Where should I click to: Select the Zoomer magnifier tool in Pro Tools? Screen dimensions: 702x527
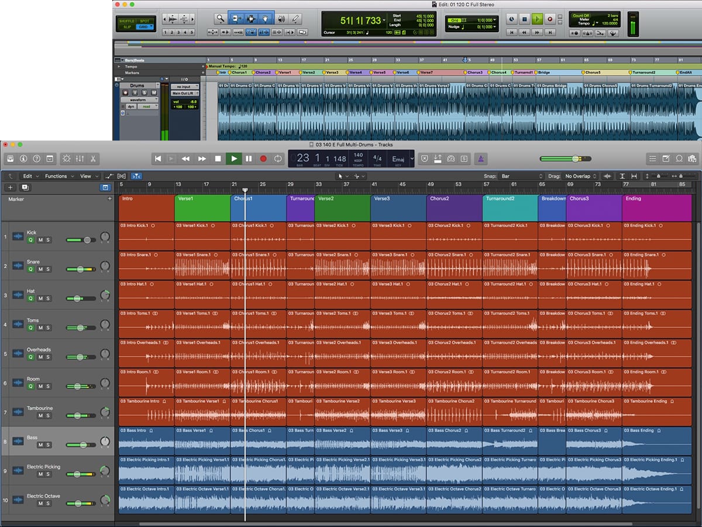click(x=220, y=19)
